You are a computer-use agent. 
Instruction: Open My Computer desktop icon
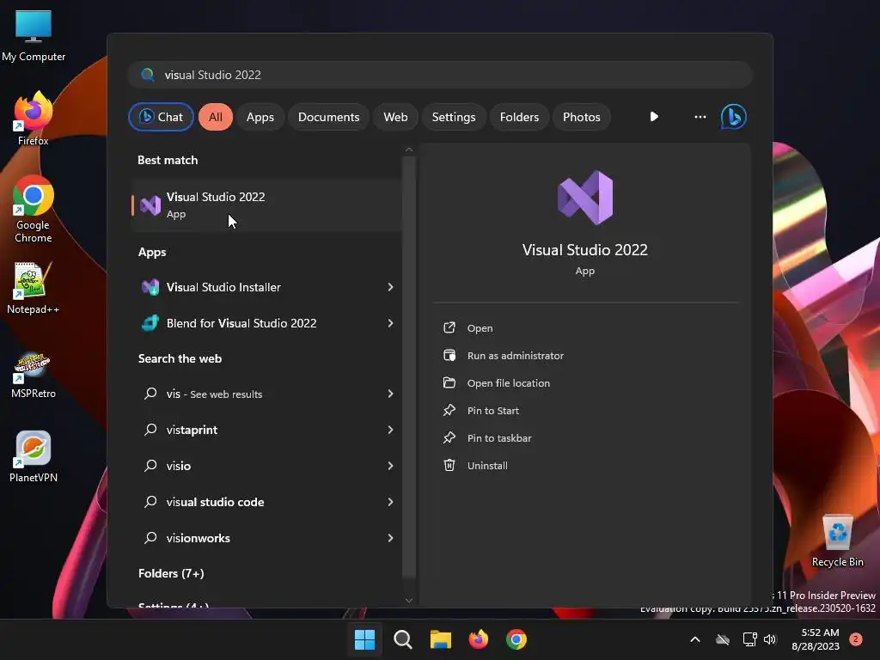click(x=34, y=34)
